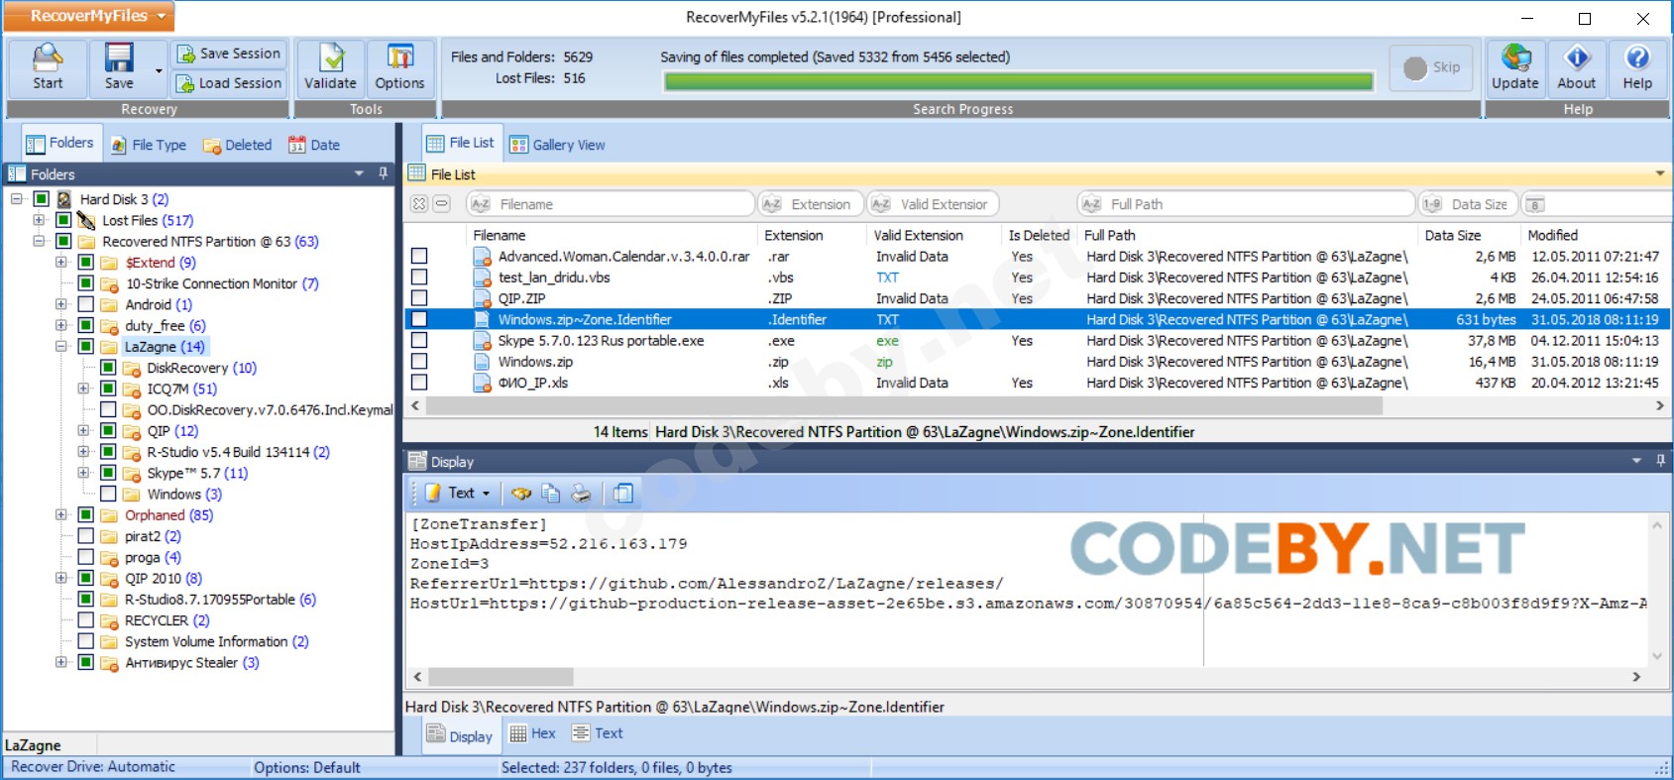Toggle checkbox for Android folder
The image size is (1674, 780).
pos(85,304)
